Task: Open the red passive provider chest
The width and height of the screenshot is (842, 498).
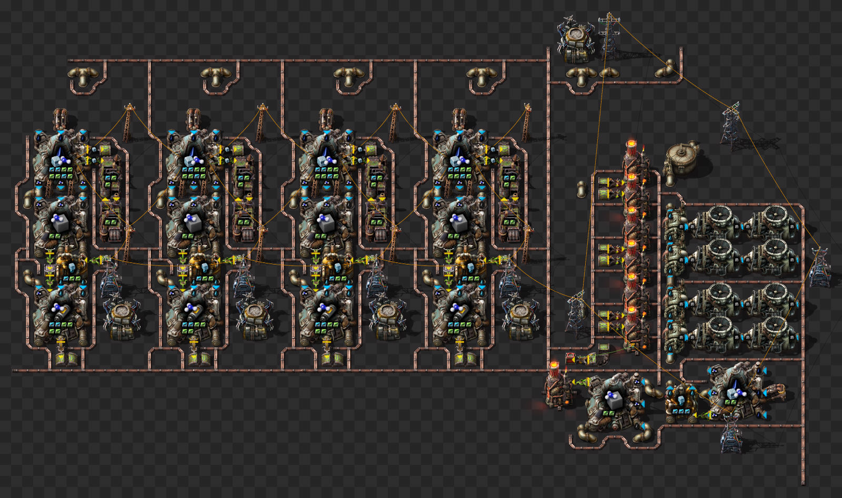Action: [570, 358]
